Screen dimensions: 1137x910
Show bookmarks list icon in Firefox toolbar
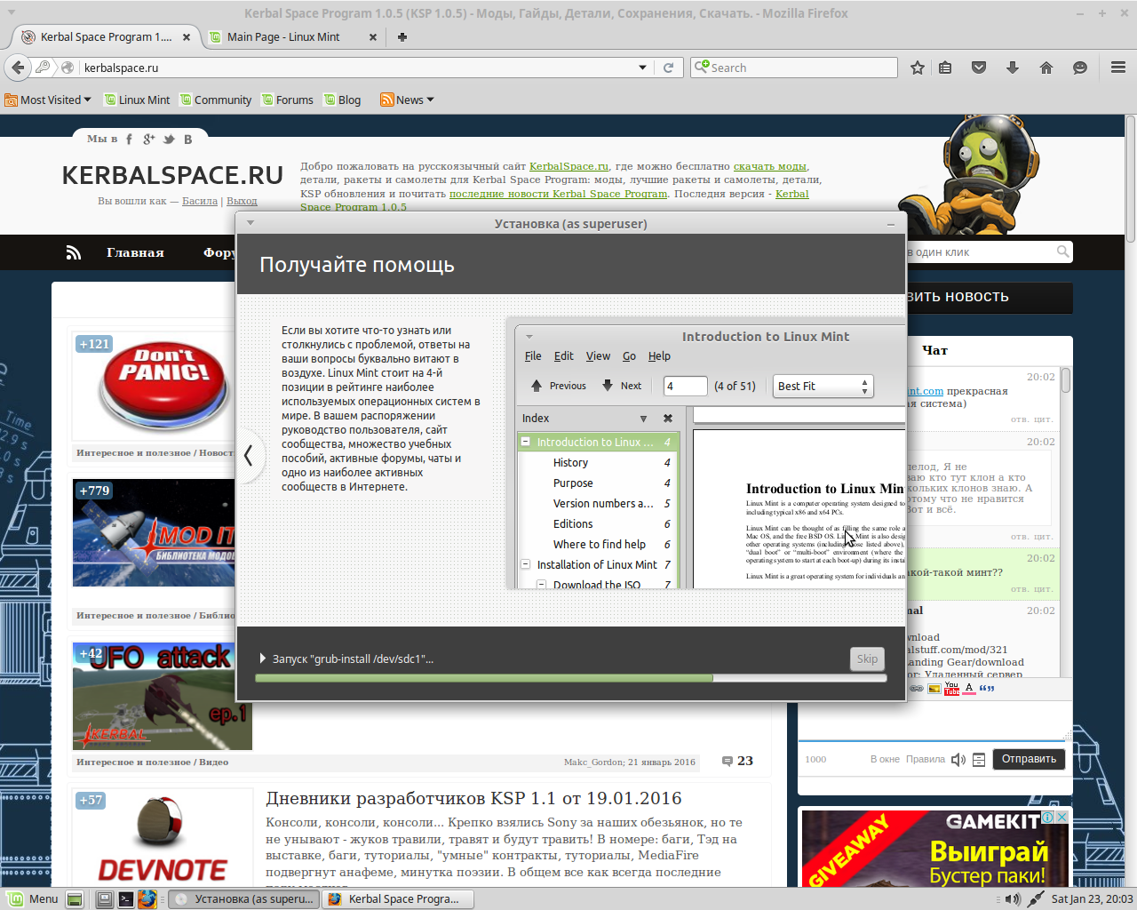[945, 68]
